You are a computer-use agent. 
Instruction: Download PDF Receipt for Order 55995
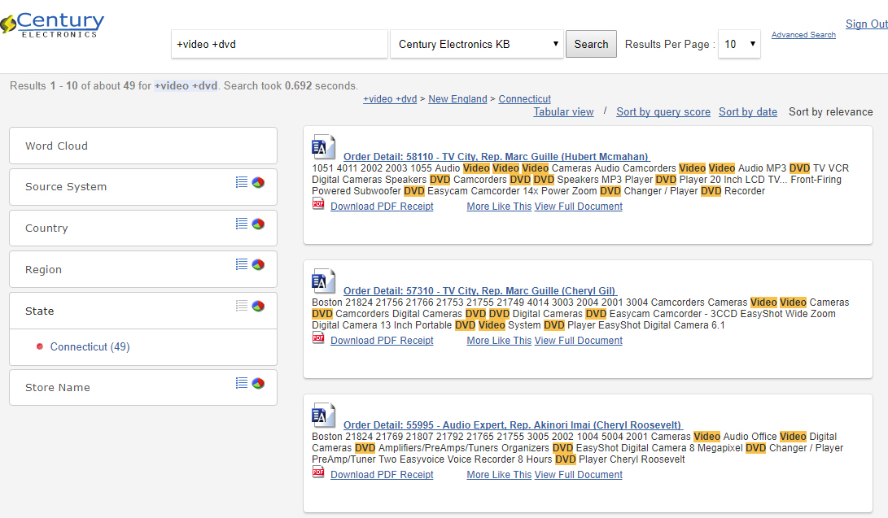[x=382, y=474]
